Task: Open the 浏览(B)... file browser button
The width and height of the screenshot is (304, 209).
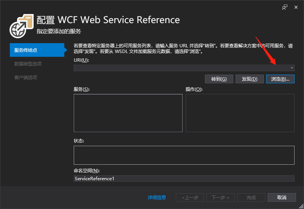Action: click(280, 79)
